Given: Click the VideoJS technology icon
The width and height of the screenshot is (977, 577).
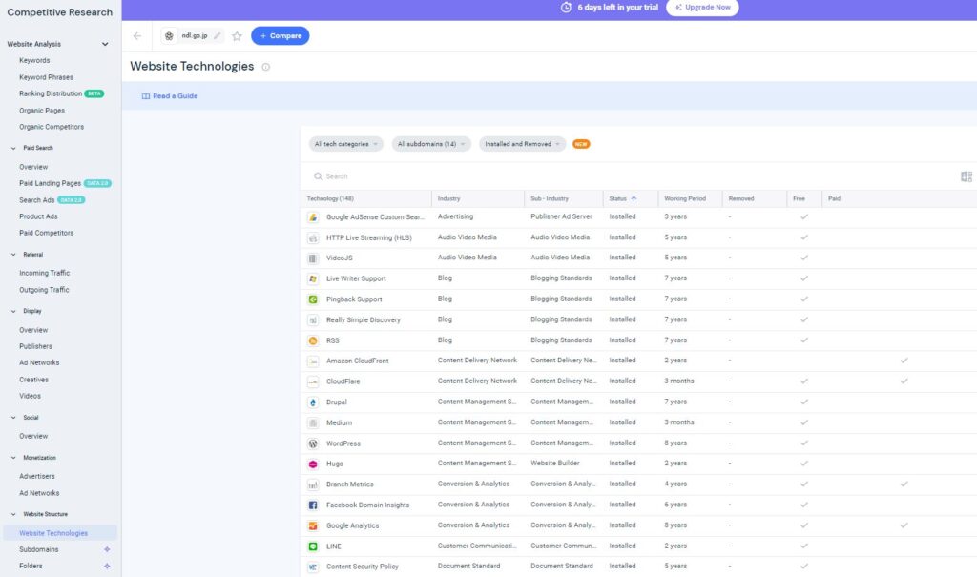Looking at the screenshot, I should coord(313,258).
